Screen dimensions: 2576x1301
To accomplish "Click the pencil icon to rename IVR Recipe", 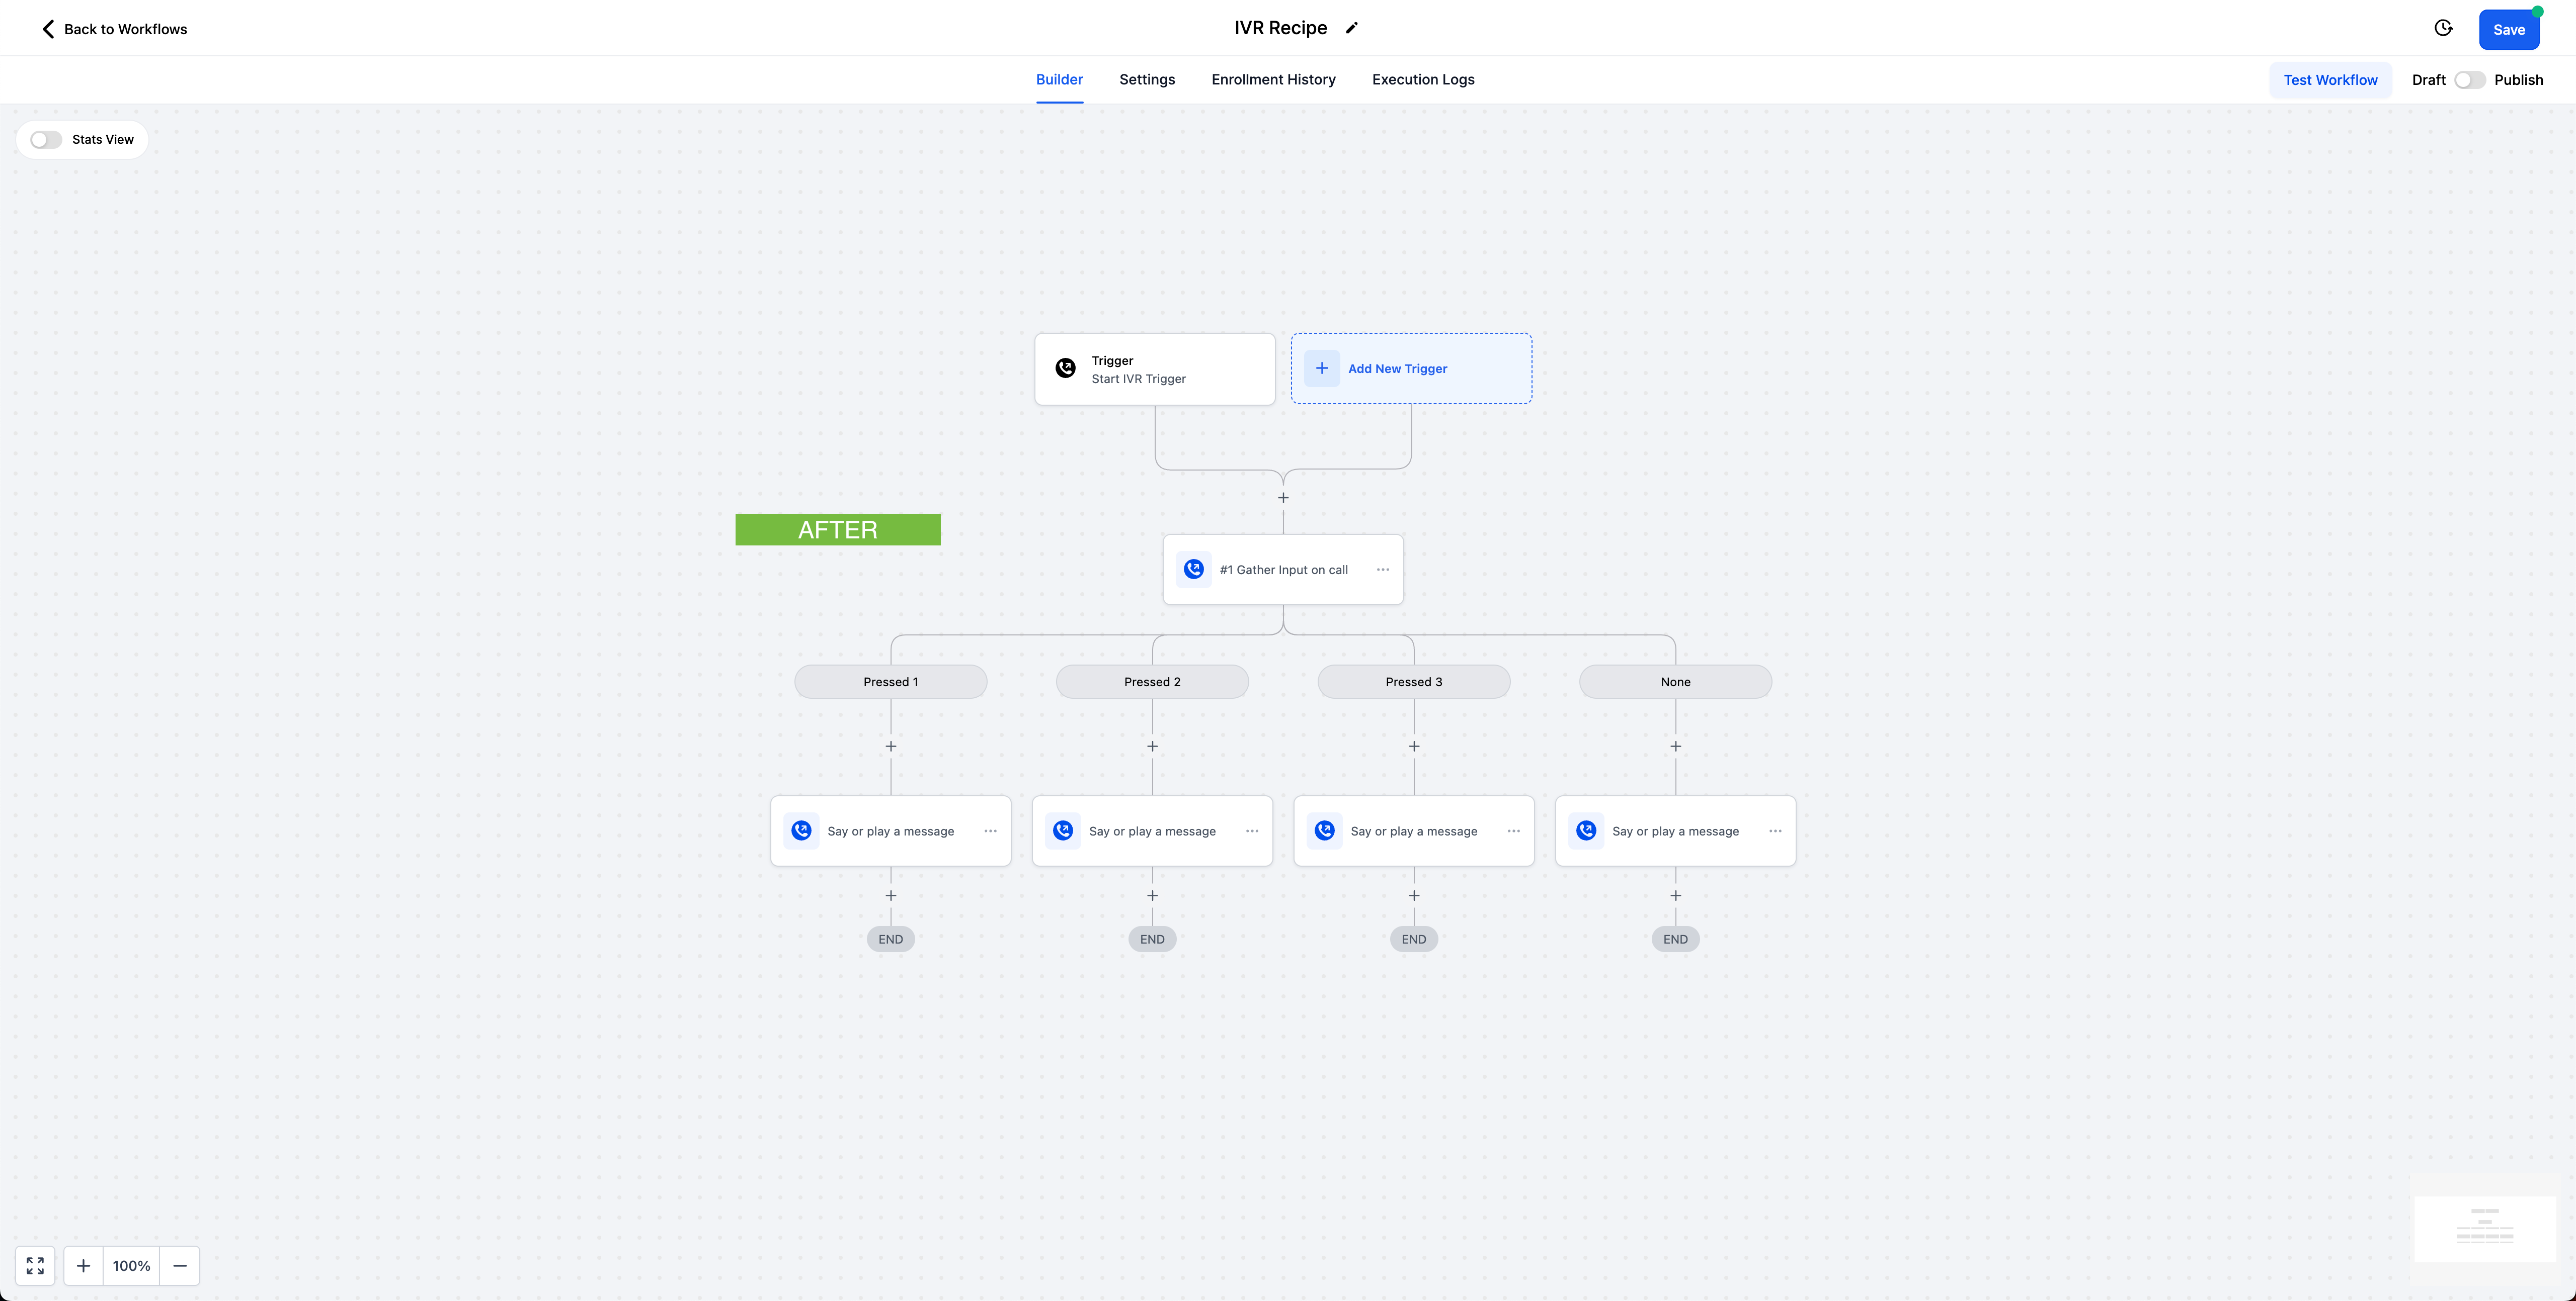I will coord(1351,28).
